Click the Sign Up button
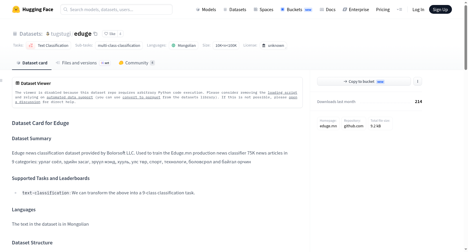The height and width of the screenshot is (252, 468). [440, 9]
